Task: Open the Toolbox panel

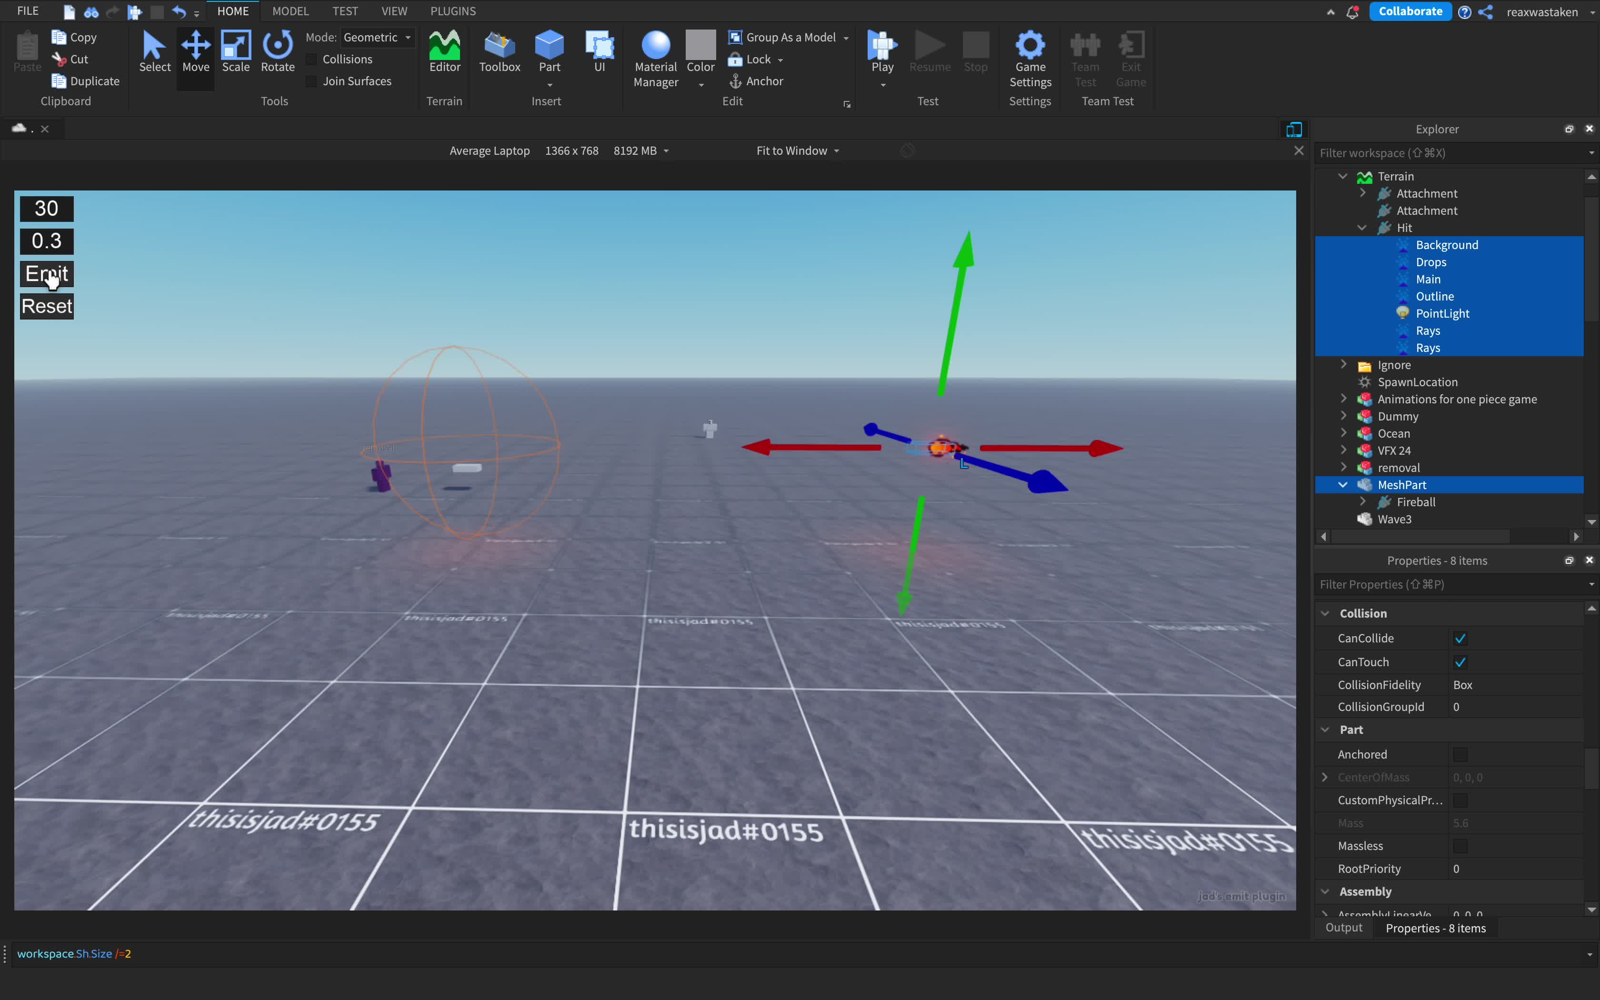Action: click(x=499, y=51)
